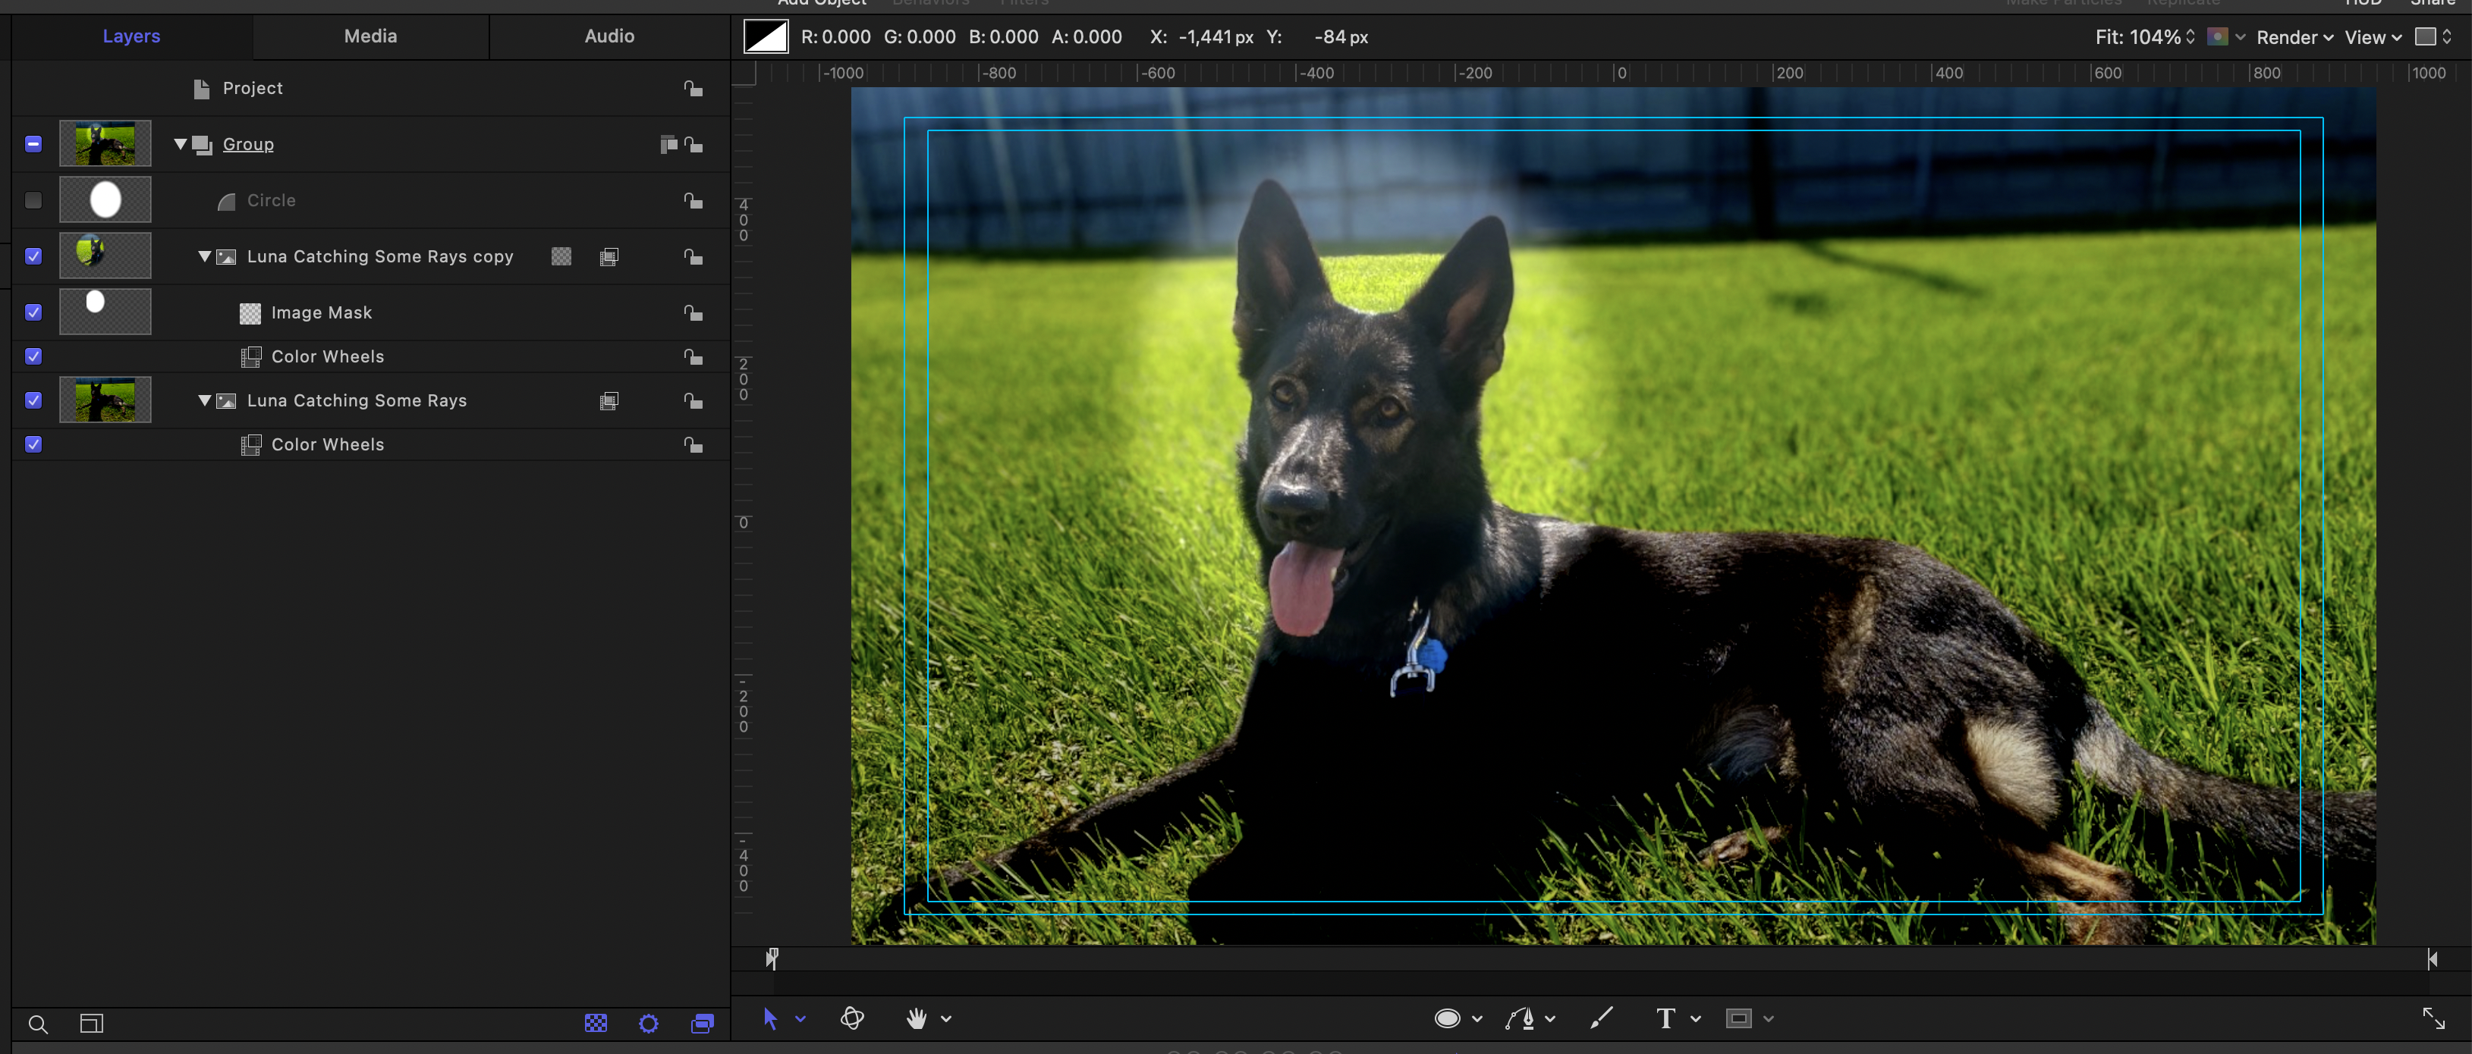Activate the Pan hand tool
This screenshot has width=2472, height=1054.
(x=917, y=1018)
